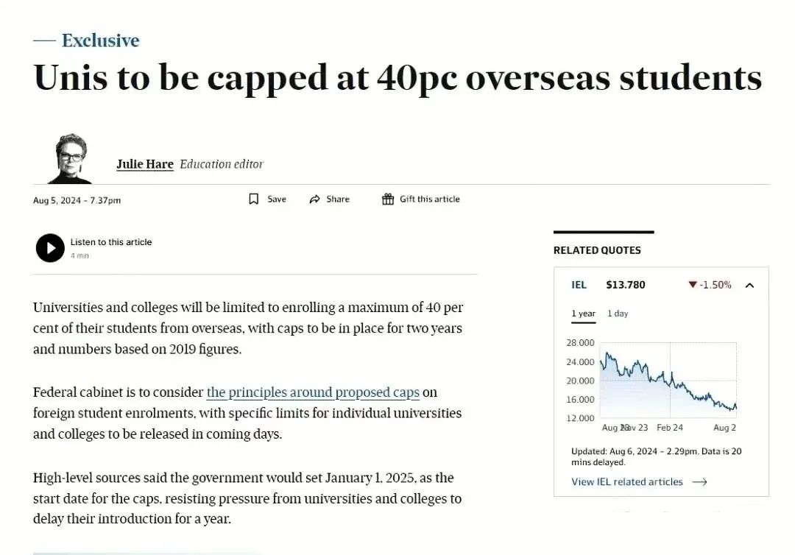Open 'the principles around proposed caps' link
795x555 pixels.
[313, 392]
